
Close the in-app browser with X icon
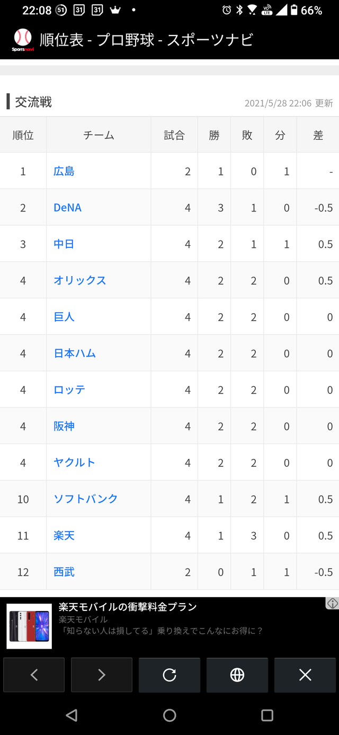tap(305, 675)
